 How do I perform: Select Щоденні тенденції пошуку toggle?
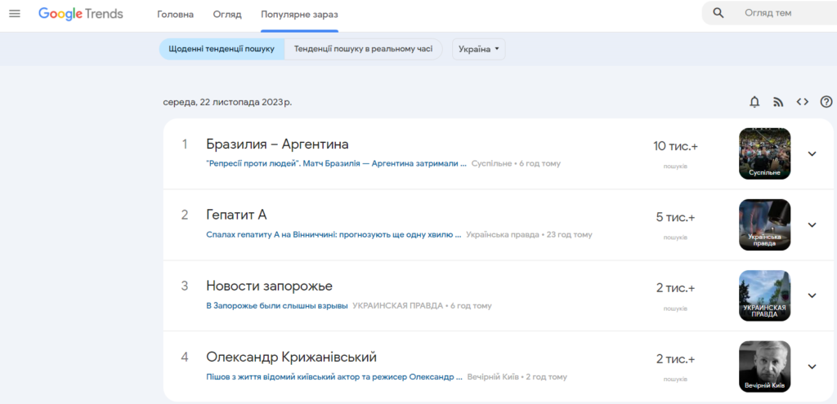222,49
